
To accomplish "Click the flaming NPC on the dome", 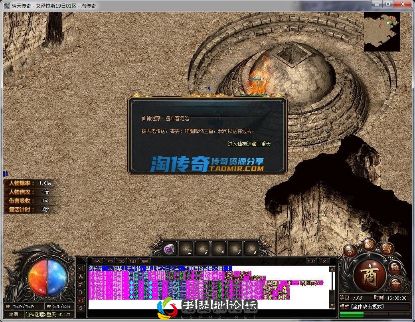I will [x=260, y=77].
